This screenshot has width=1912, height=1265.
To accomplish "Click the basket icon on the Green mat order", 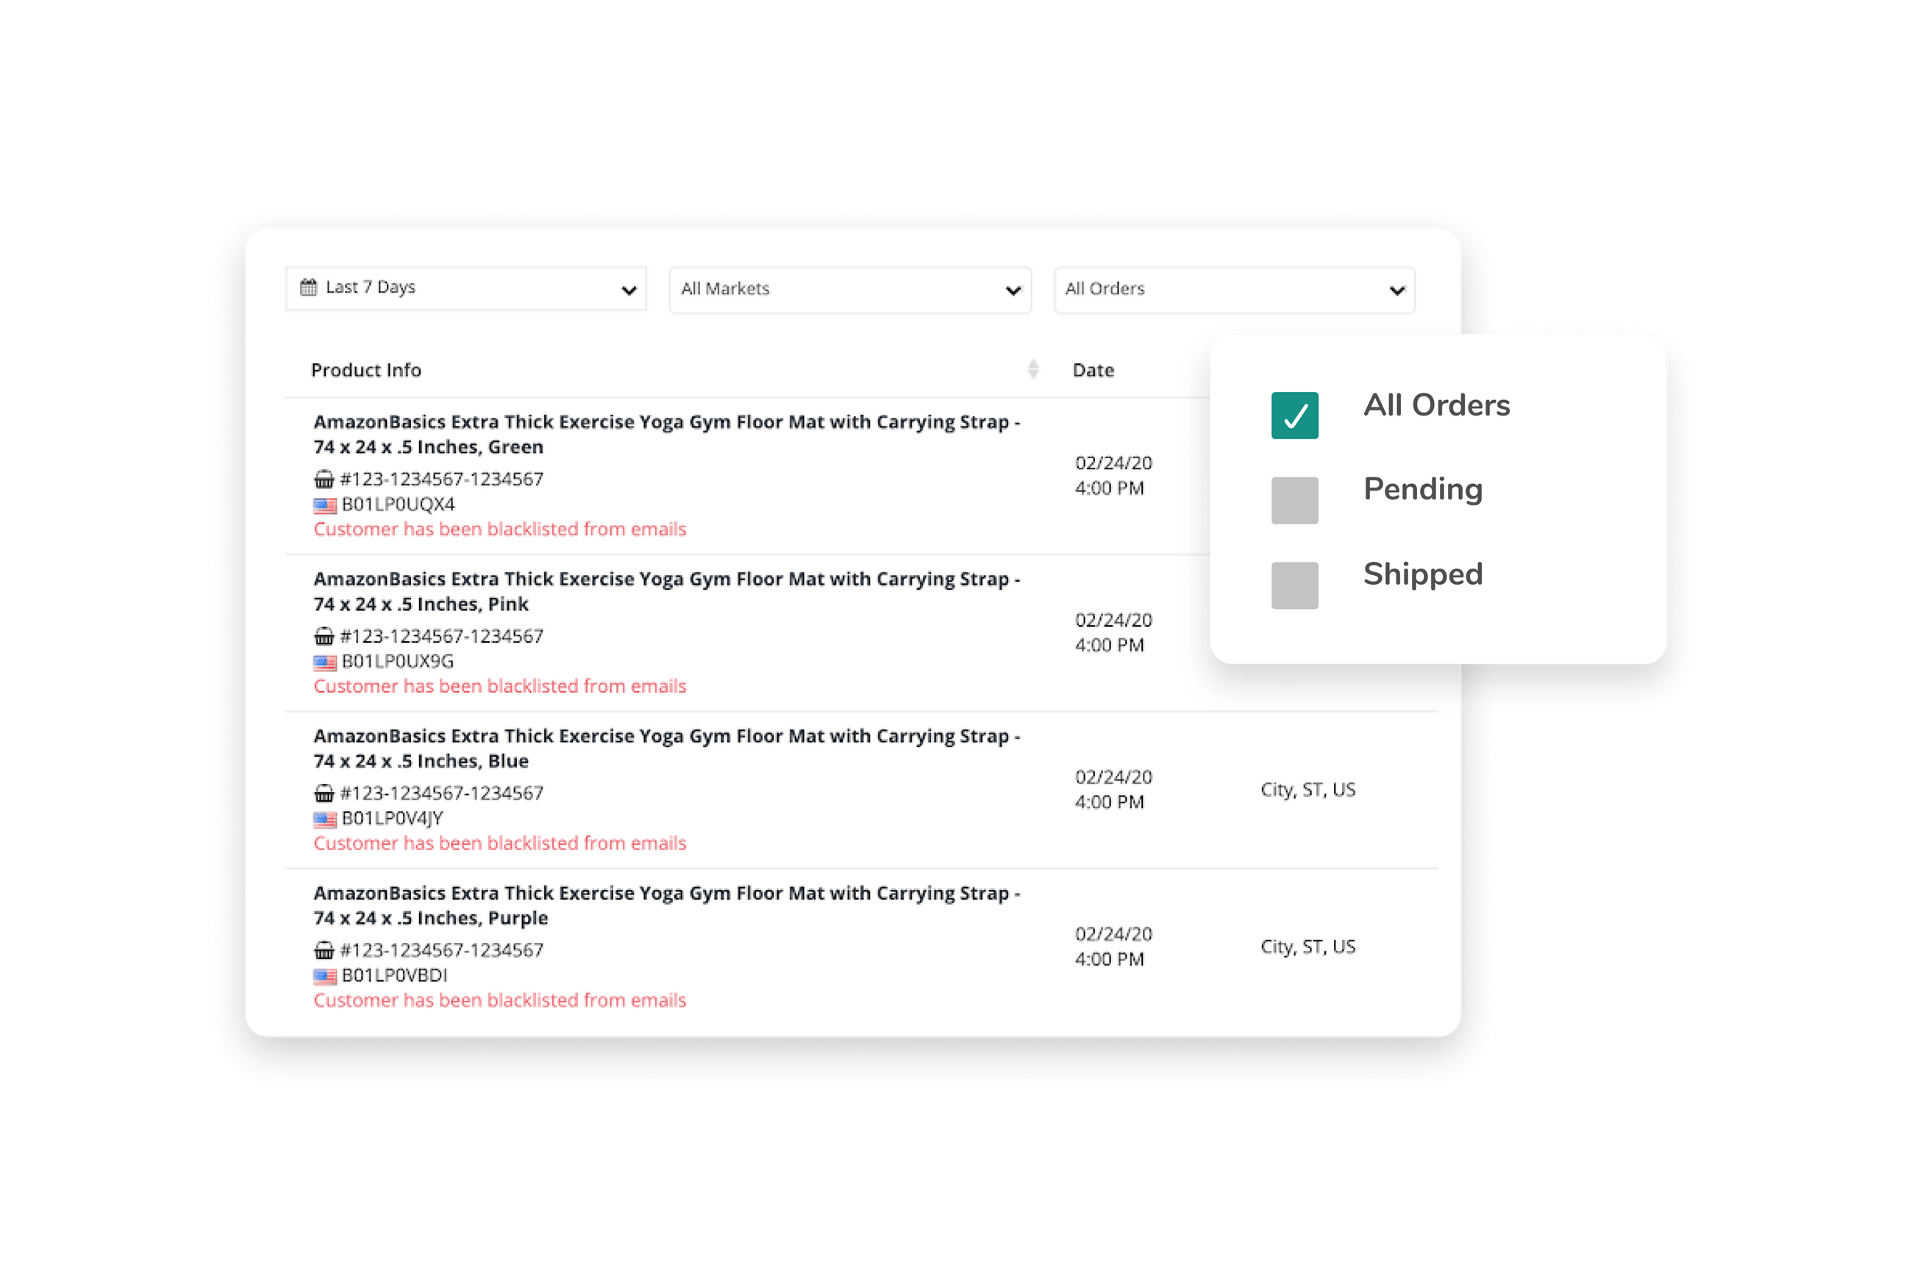I will 324,478.
